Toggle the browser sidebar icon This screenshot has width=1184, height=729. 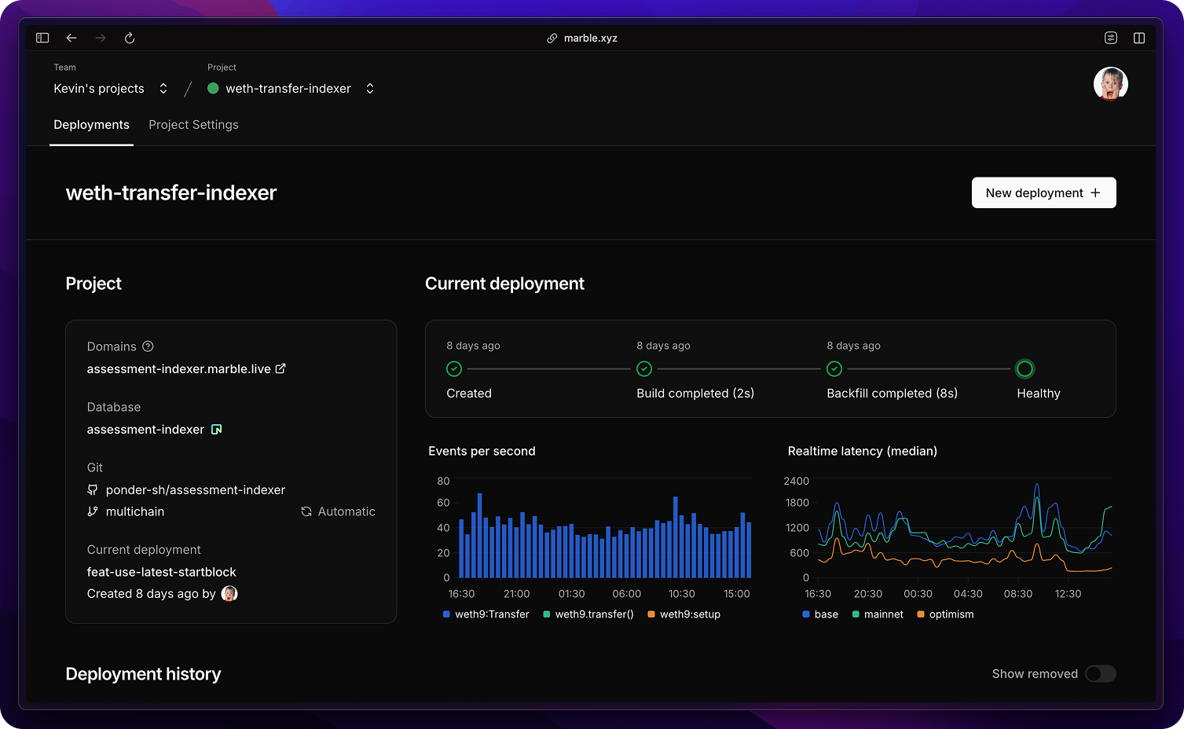pos(42,38)
